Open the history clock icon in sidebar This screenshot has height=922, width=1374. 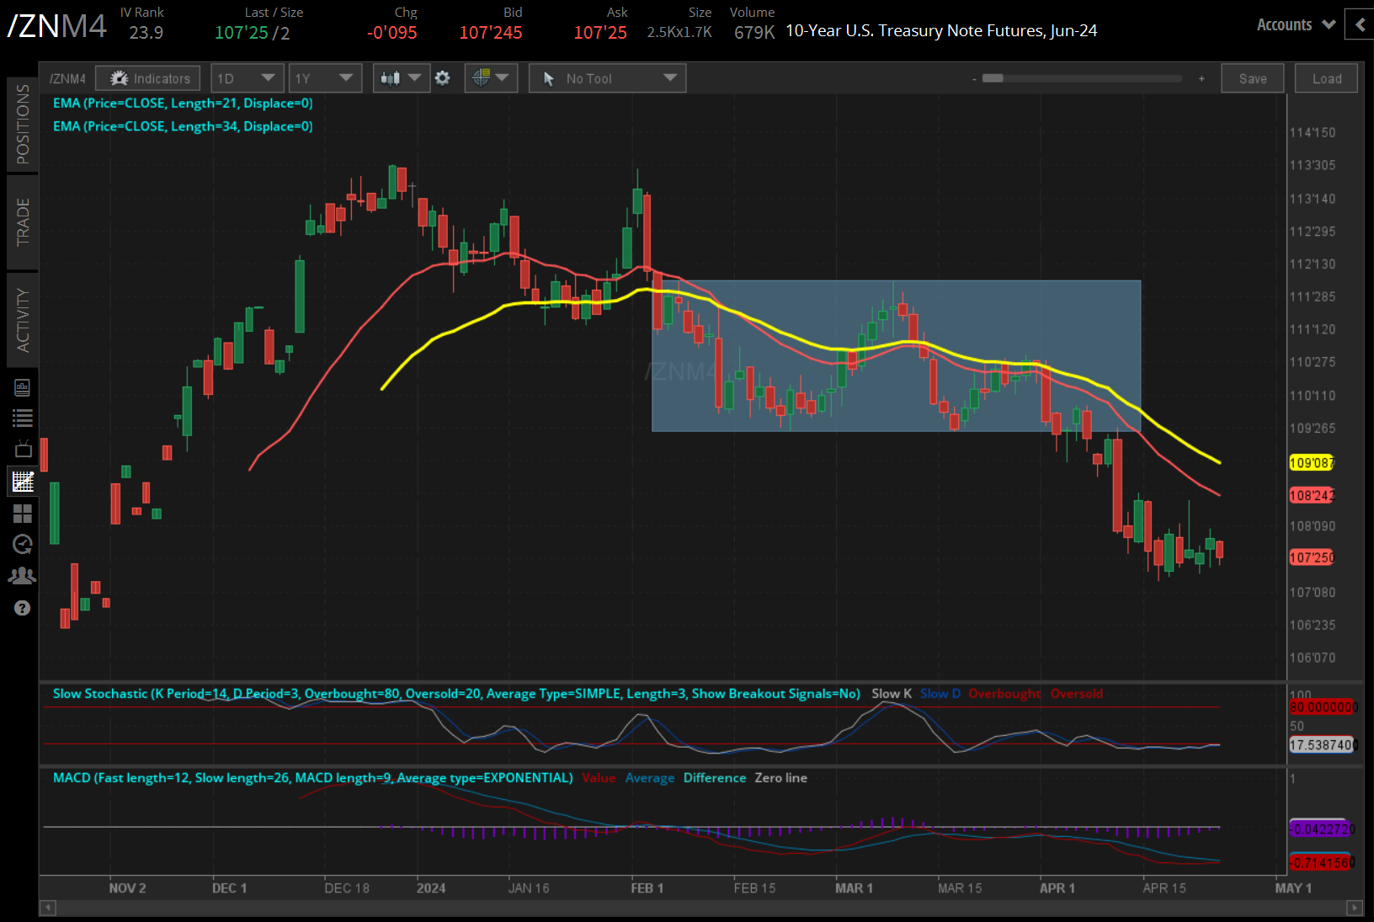pyautogui.click(x=23, y=545)
